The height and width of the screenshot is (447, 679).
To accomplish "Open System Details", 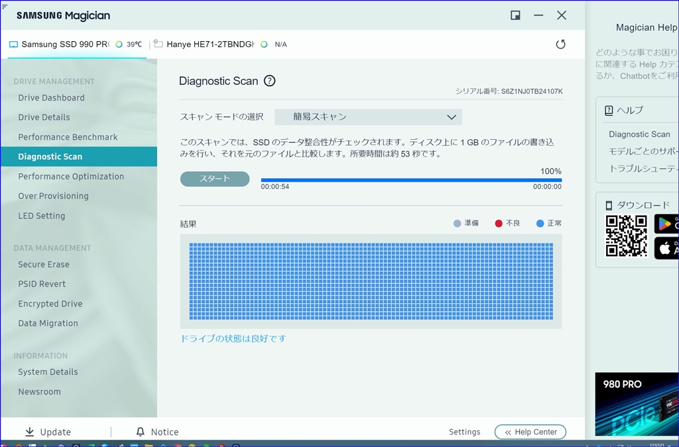I will (x=48, y=371).
